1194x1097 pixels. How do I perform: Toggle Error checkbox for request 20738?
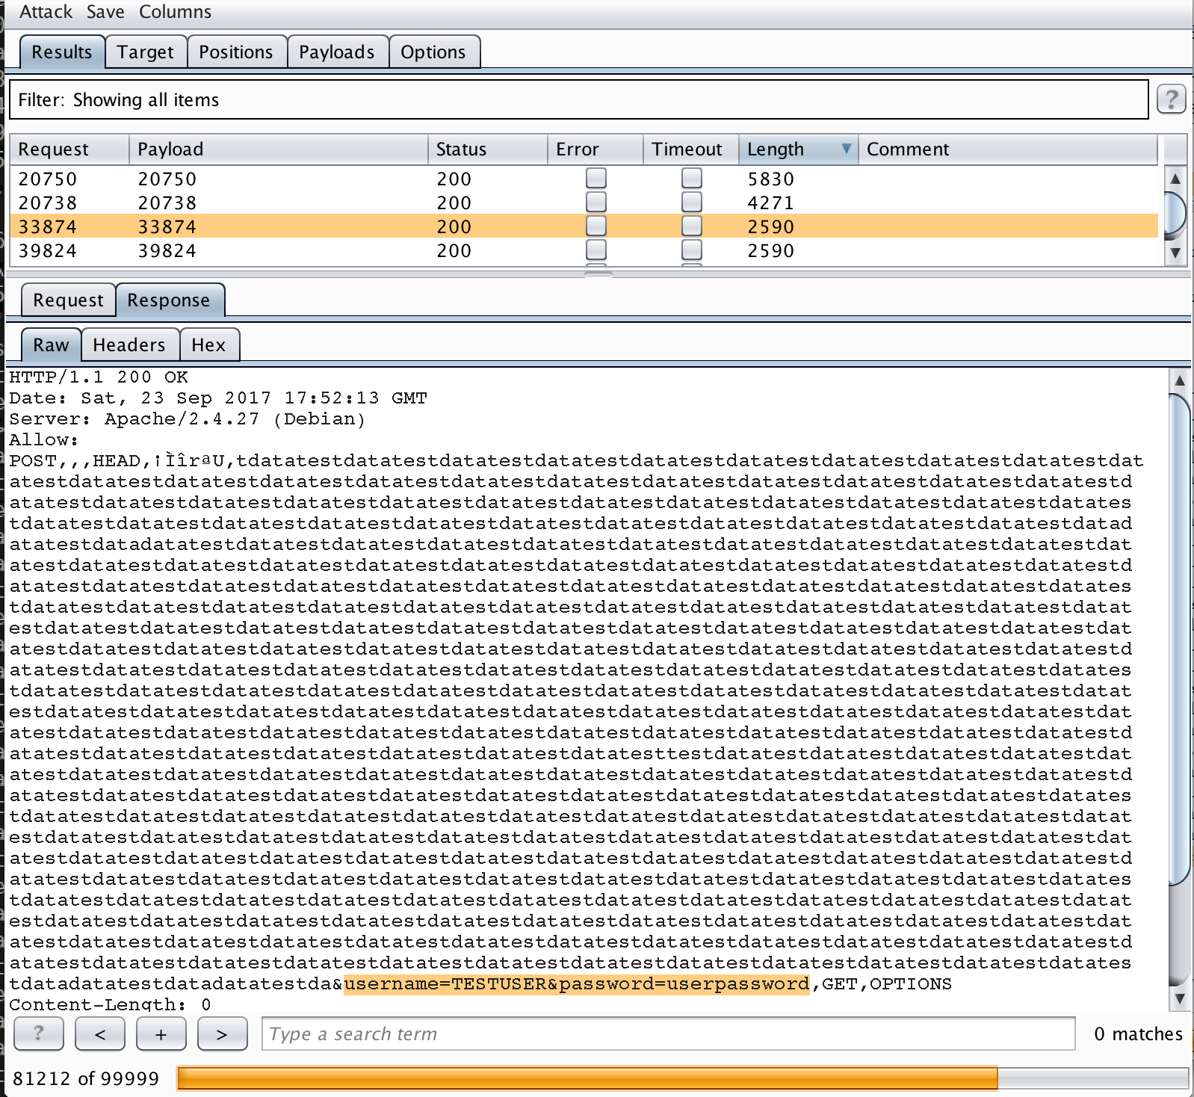tap(596, 202)
